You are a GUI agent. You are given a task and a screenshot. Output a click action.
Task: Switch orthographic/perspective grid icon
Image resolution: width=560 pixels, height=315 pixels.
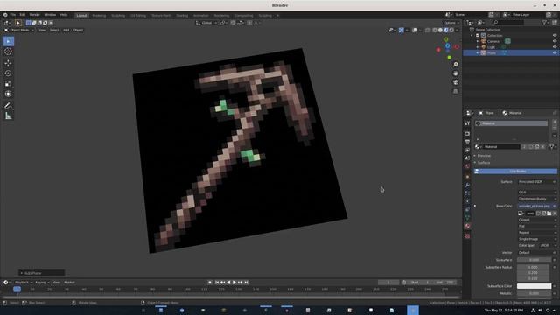[x=455, y=91]
